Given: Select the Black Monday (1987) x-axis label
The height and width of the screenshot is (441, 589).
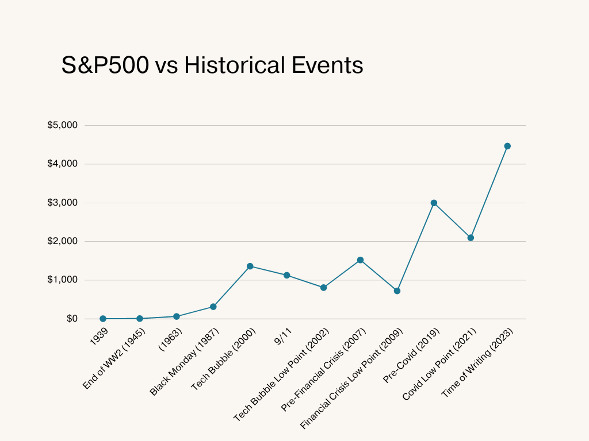Looking at the screenshot, I should [185, 362].
